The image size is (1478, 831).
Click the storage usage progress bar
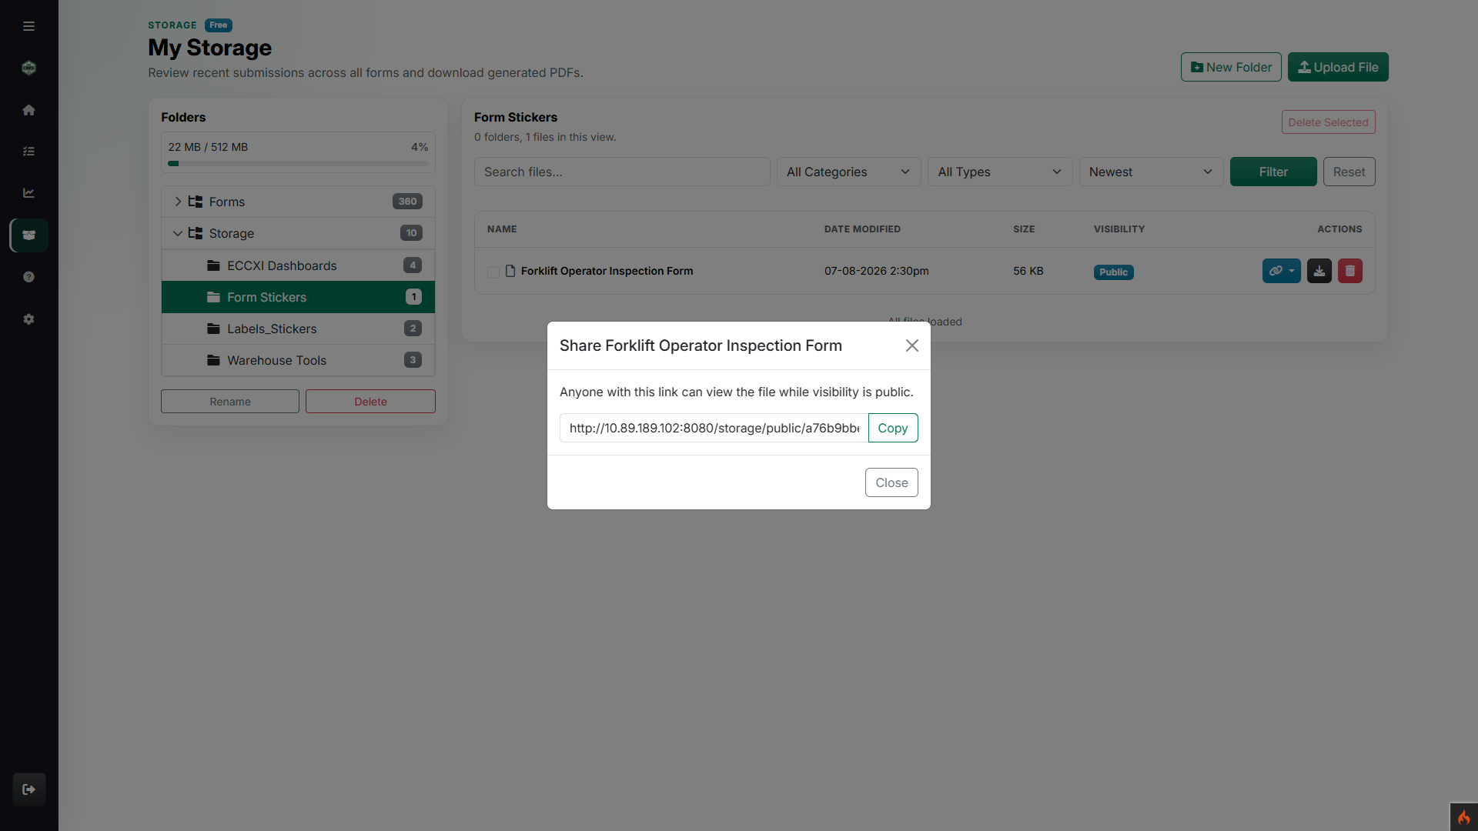[x=298, y=163]
